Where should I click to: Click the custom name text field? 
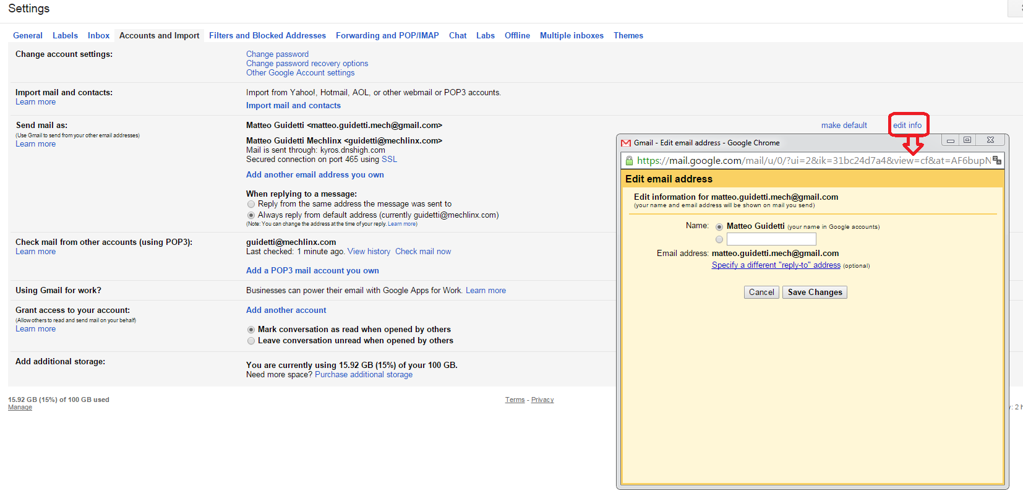(771, 239)
